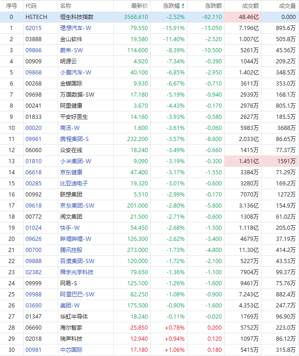
Task: Select the HSTECH index code
Action: point(37,17)
